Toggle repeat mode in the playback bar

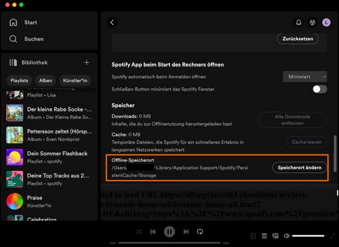(200, 231)
